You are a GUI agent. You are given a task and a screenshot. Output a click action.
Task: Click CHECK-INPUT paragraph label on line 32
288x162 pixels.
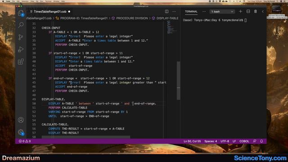51,28
